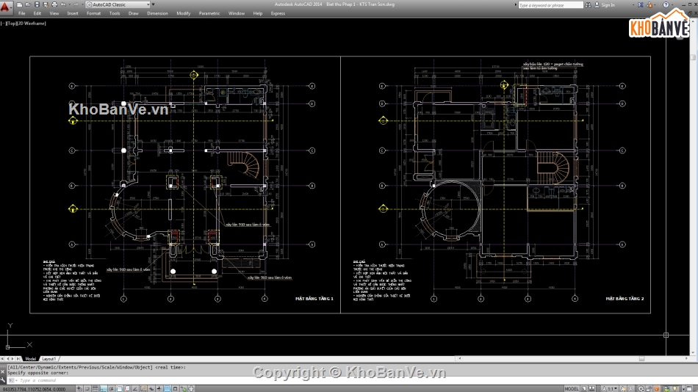Viewport: 698px width, 392px height.
Task: Switch to the Model tab
Action: point(31,359)
